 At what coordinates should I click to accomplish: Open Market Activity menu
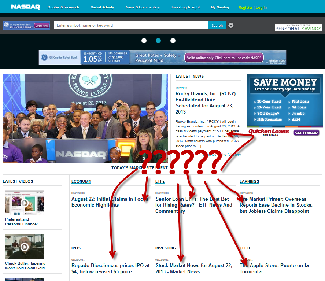point(102,7)
